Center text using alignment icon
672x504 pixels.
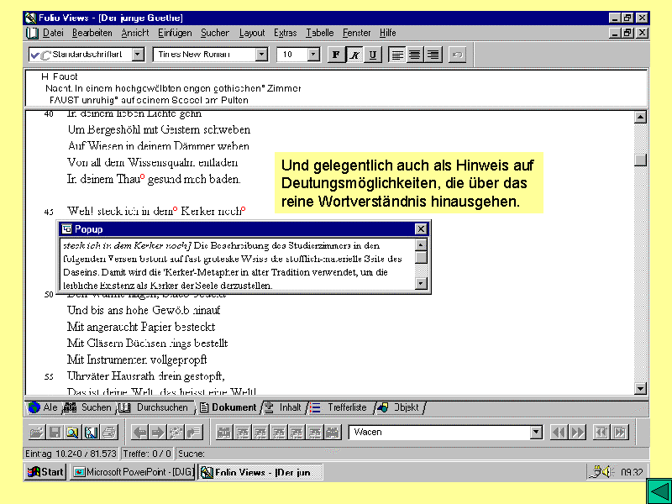[415, 55]
